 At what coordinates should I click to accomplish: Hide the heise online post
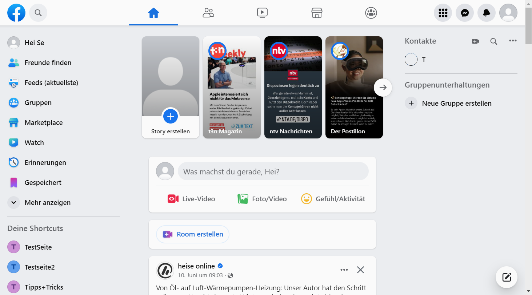(360, 270)
